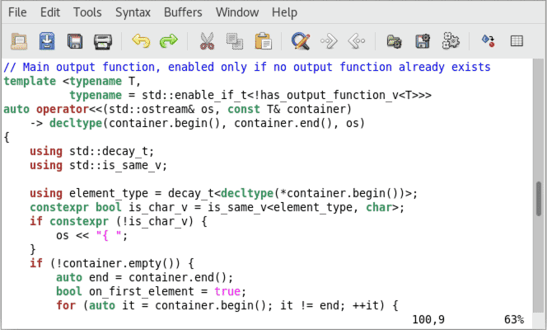Undo the last change
Viewport: 547px width, 330px height.
(141, 40)
